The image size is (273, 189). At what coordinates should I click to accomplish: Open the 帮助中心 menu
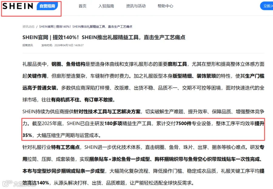point(165,6)
